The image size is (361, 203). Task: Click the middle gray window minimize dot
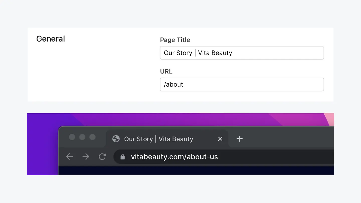pos(82,137)
